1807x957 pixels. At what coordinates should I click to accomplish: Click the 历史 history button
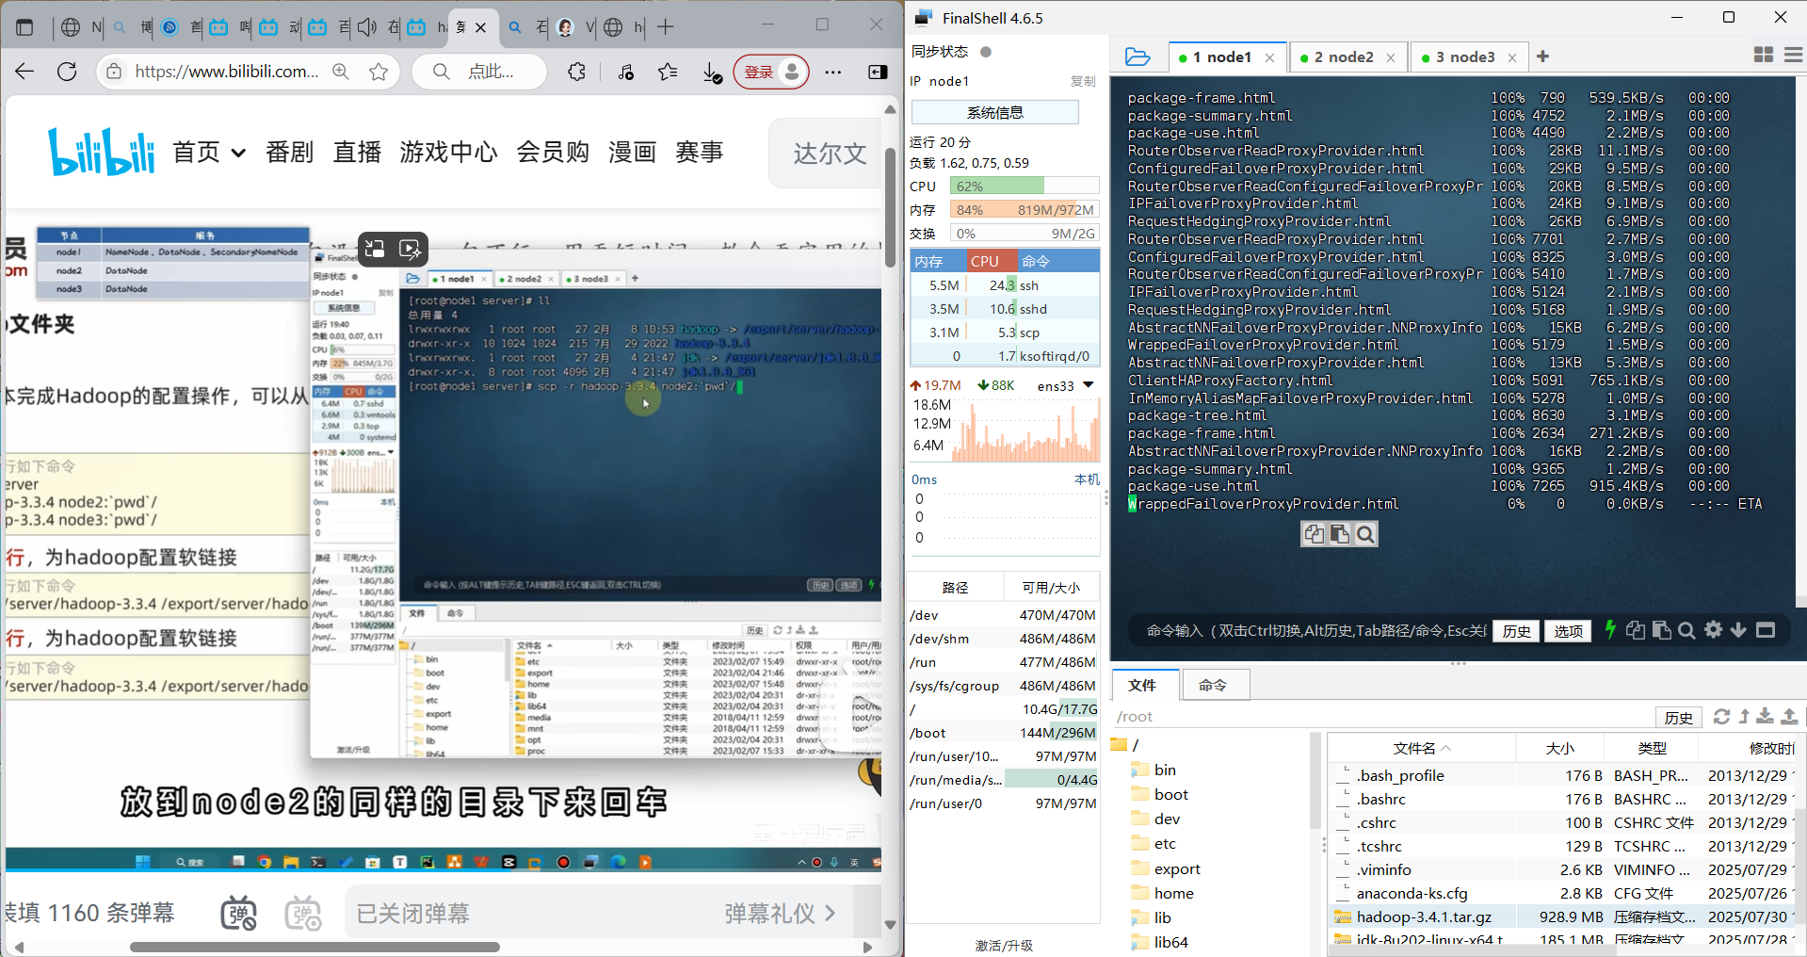(1515, 630)
